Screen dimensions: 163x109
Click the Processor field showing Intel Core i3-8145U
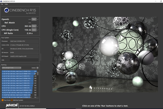tap(24, 41)
